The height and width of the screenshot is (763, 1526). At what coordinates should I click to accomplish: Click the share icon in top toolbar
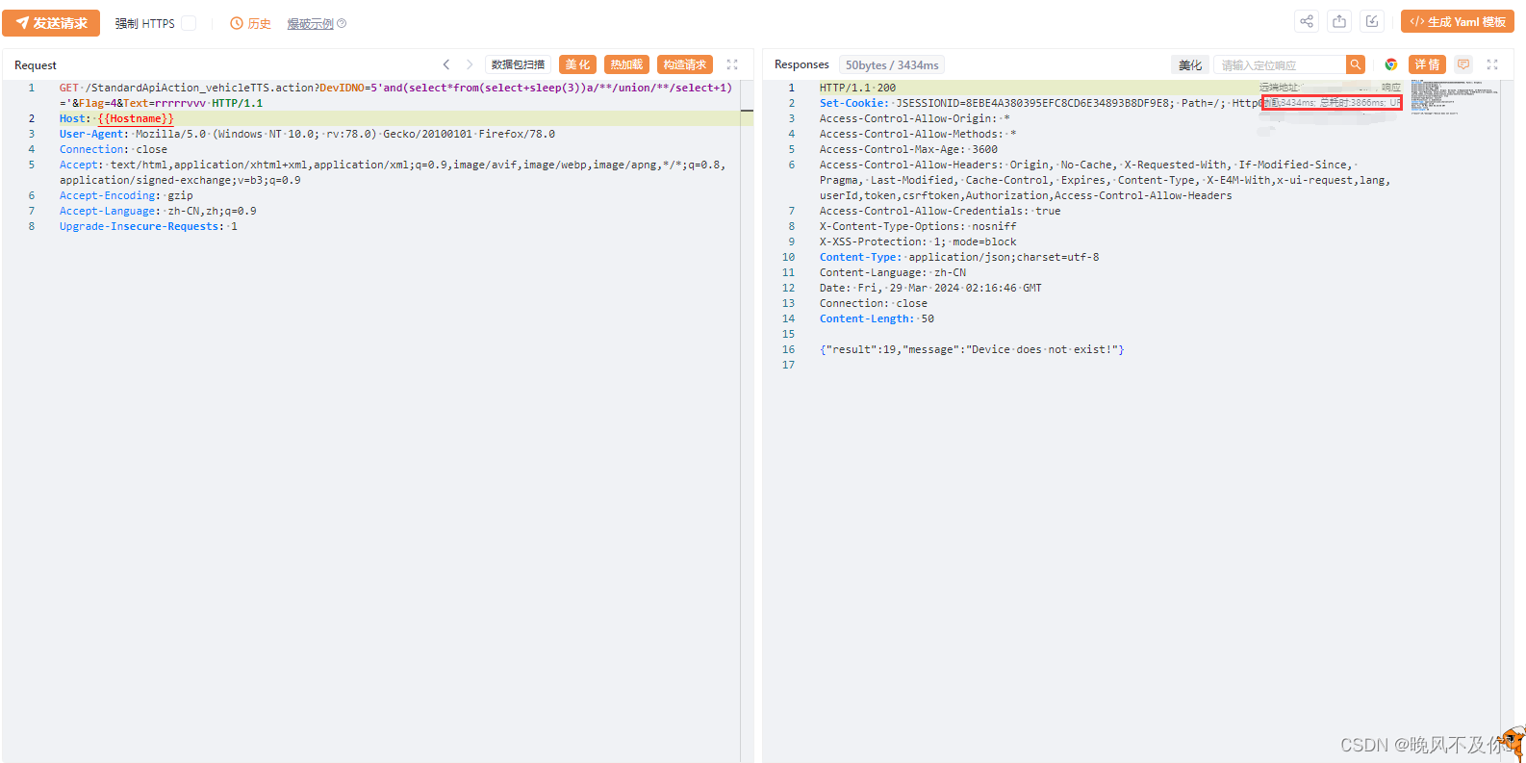coord(1307,21)
